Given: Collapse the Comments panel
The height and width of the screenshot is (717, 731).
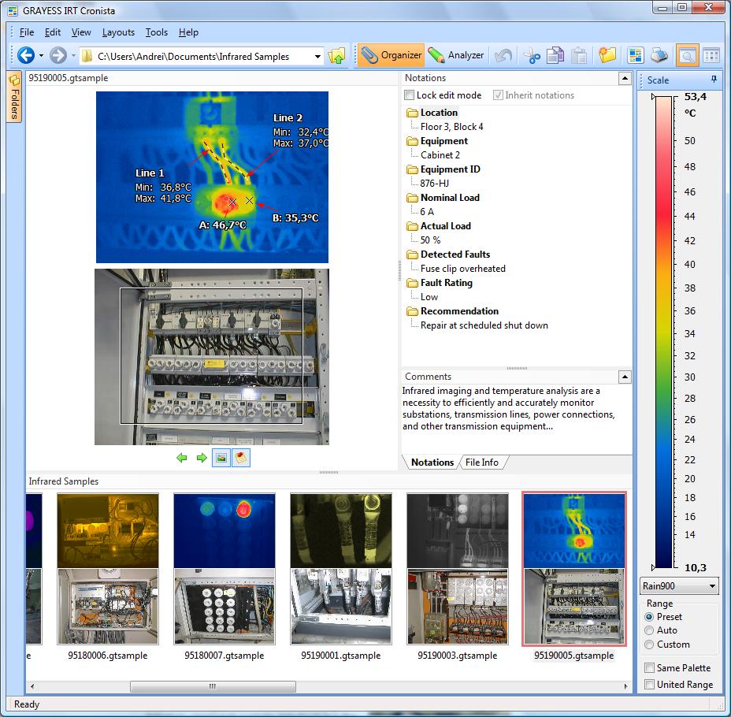Looking at the screenshot, I should pyautogui.click(x=625, y=377).
